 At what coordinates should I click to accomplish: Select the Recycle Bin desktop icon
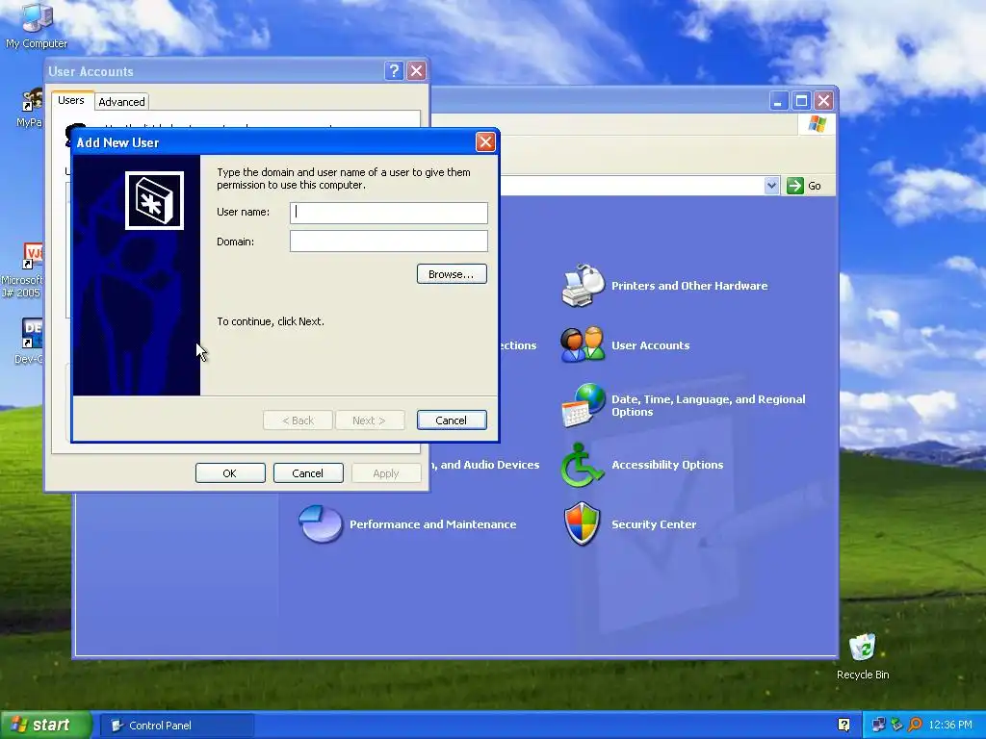click(x=862, y=657)
